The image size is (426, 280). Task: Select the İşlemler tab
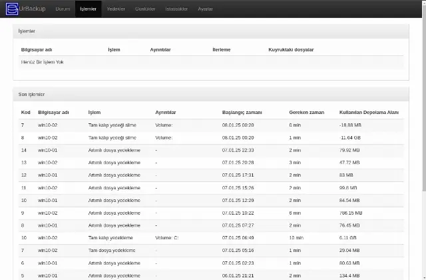[x=88, y=9]
